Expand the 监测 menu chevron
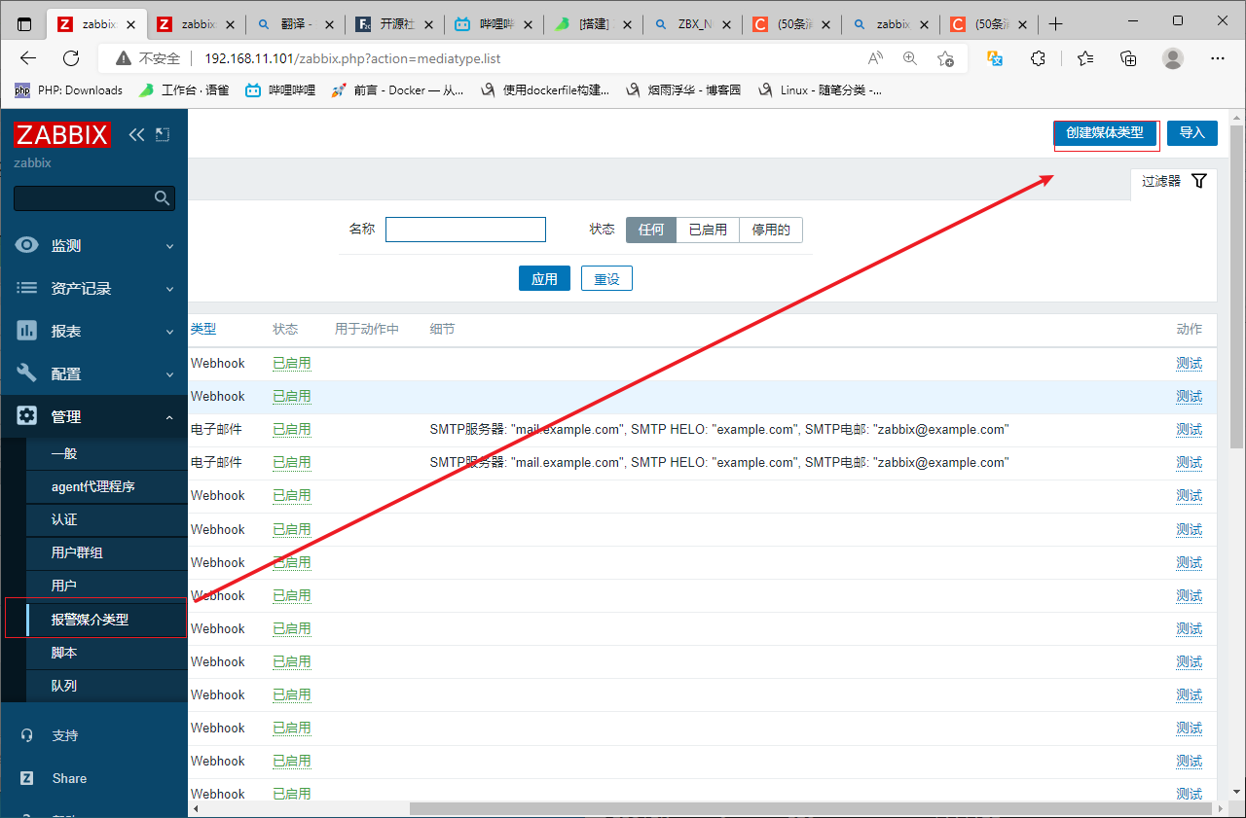 pyautogui.click(x=169, y=247)
